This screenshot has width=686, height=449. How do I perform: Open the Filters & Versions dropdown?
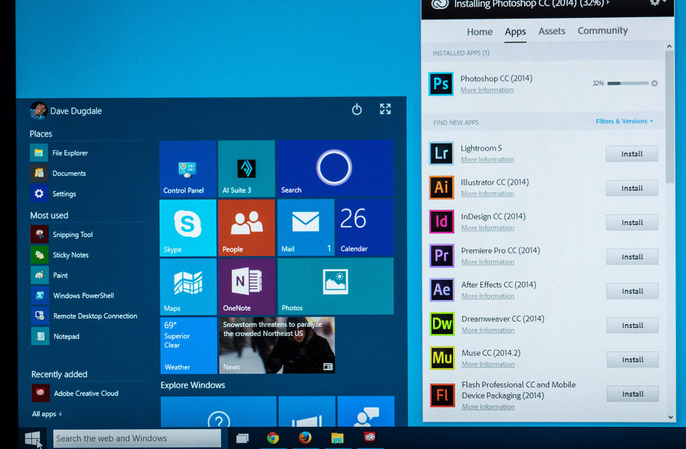[x=624, y=121]
